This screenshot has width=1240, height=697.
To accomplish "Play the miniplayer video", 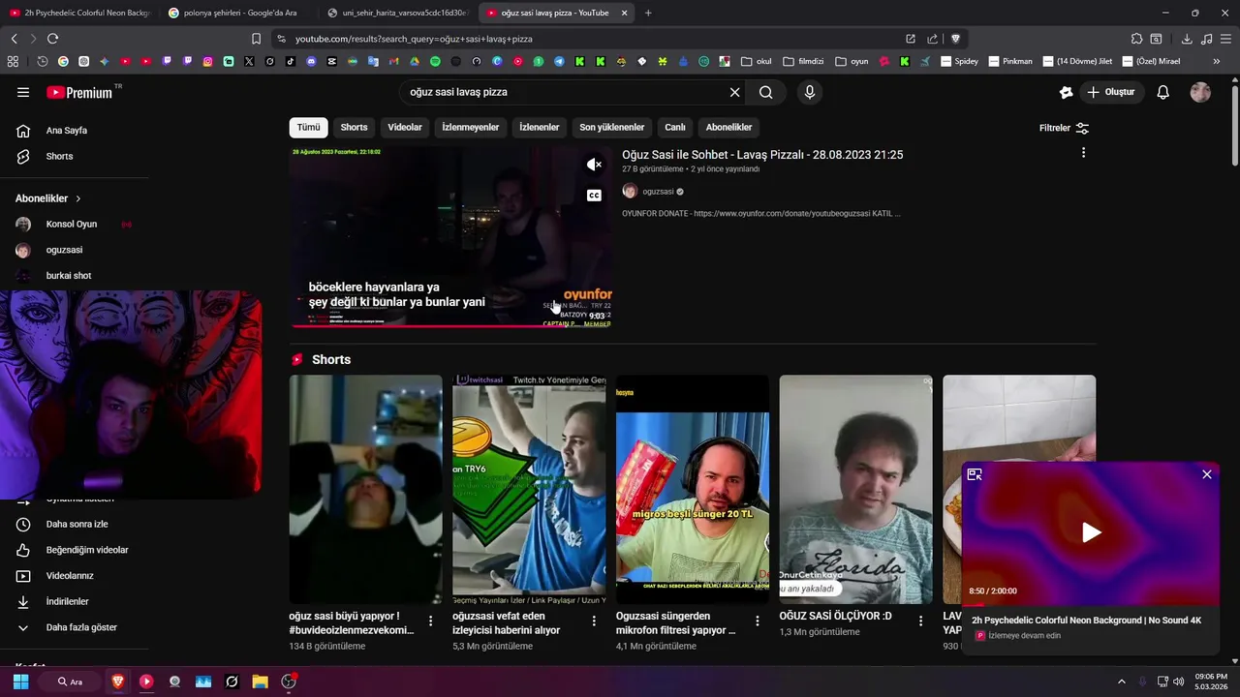I will pos(1091,532).
